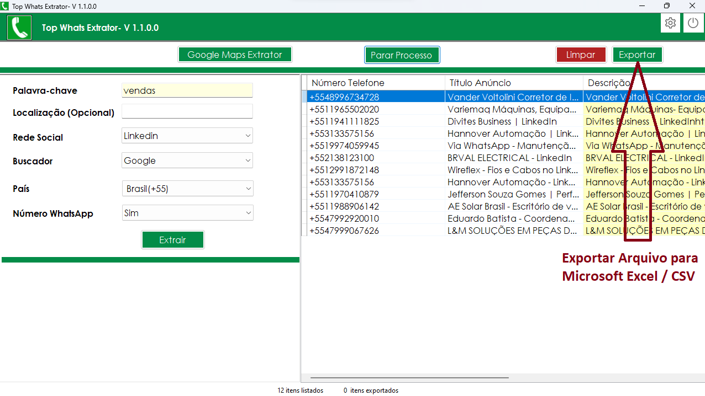
Task: Select phone number +554792920010
Action: 344,218
